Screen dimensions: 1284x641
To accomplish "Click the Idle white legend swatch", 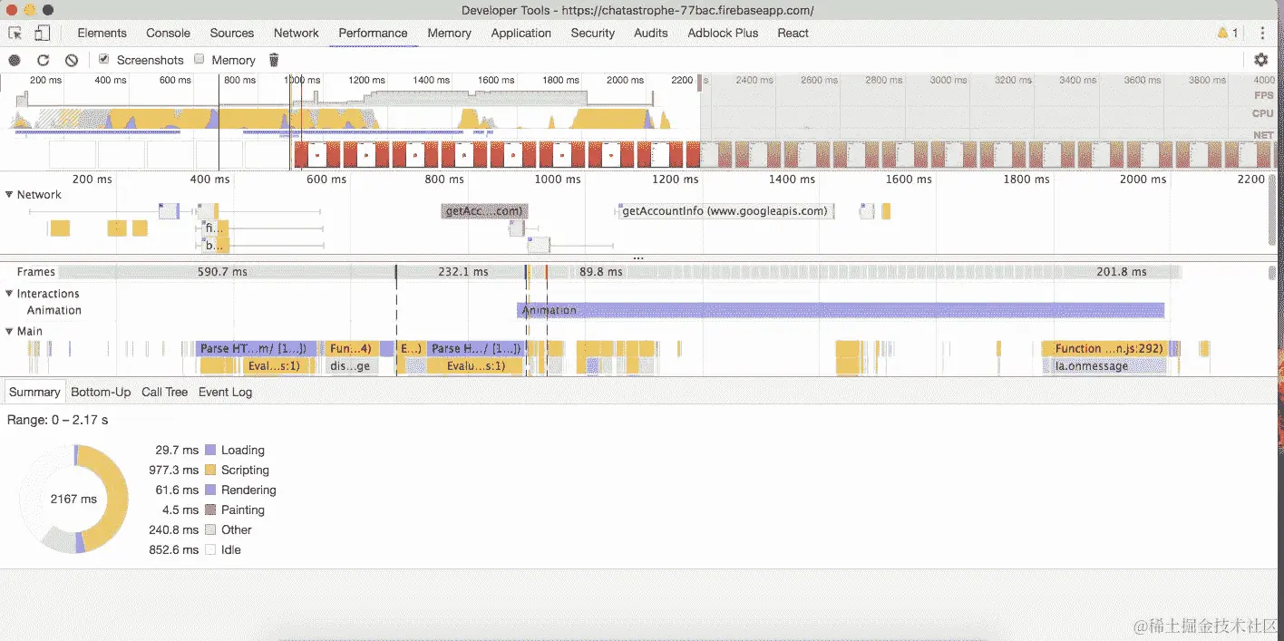I will (x=210, y=549).
